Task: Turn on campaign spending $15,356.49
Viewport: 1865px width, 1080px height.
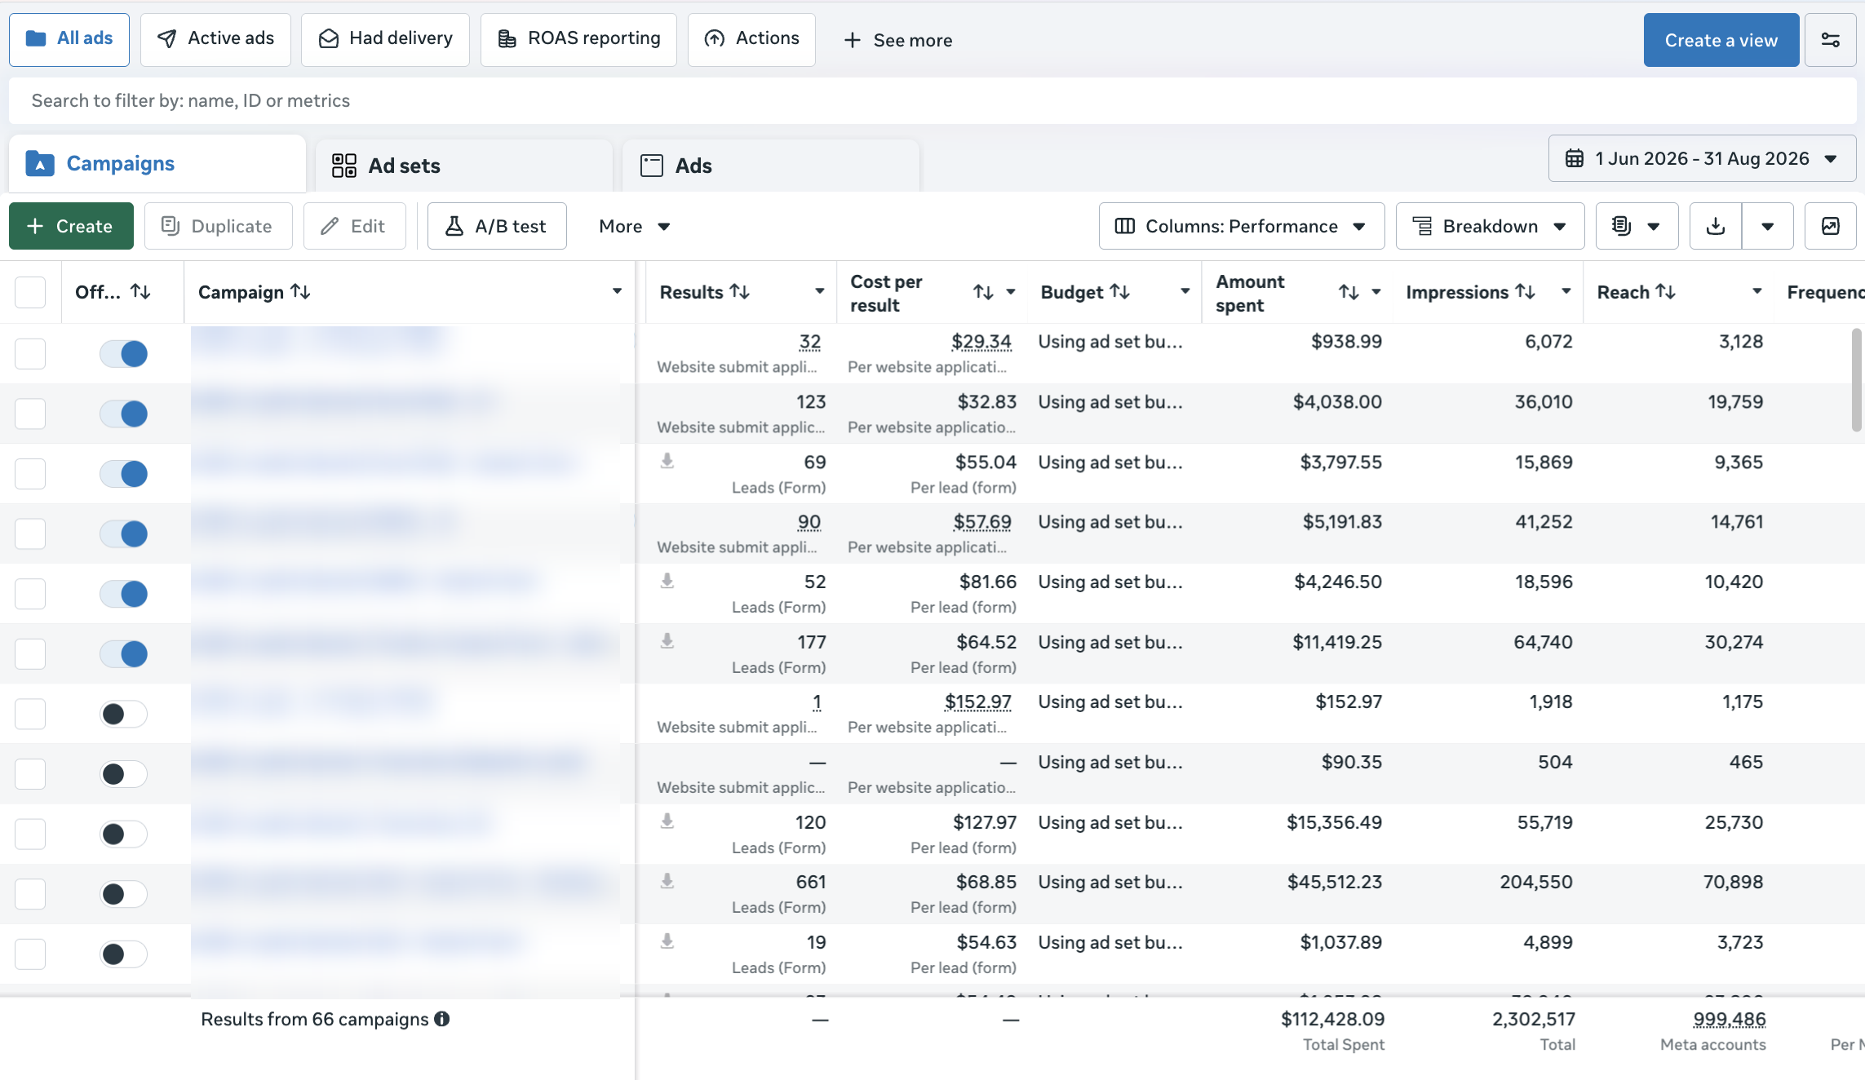Action: pyautogui.click(x=124, y=834)
